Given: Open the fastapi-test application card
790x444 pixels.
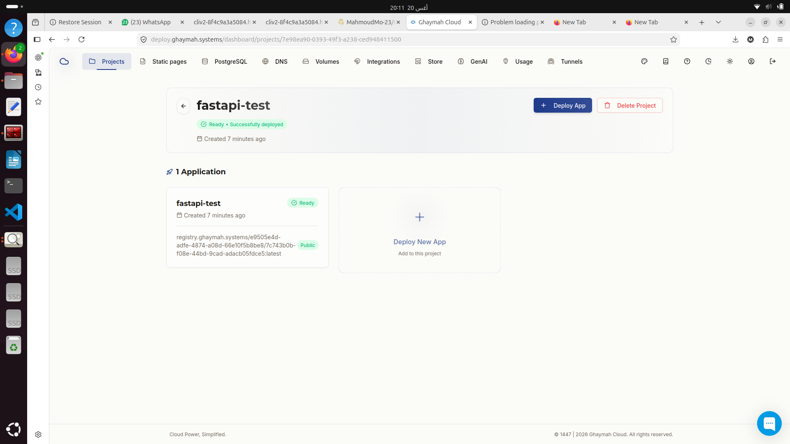Looking at the screenshot, I should tap(247, 227).
